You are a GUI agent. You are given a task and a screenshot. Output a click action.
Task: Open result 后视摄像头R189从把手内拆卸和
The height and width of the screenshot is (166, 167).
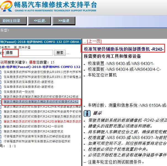43,72
